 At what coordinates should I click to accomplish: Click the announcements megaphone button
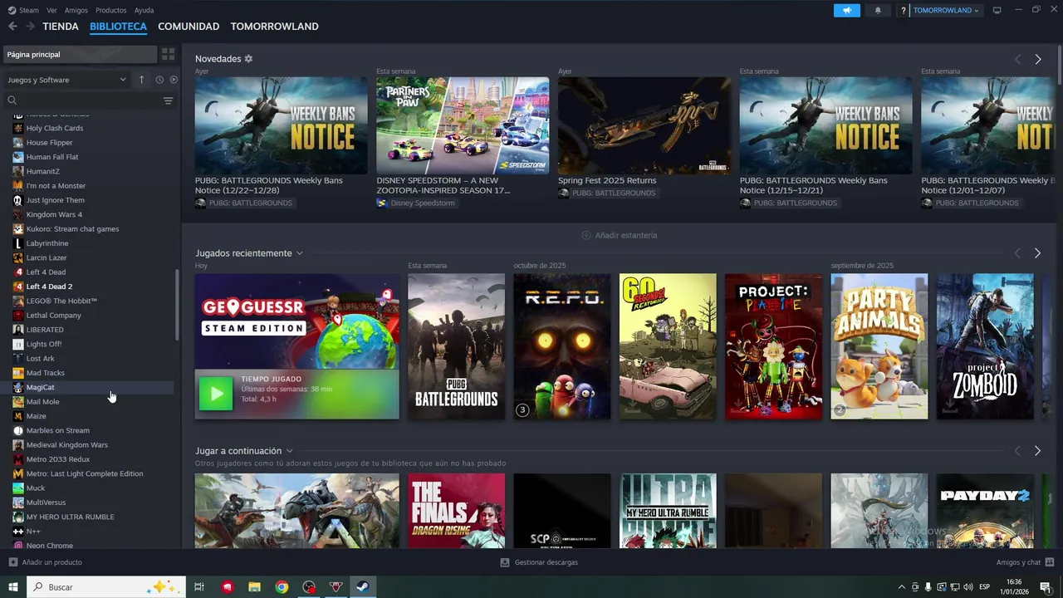click(x=846, y=10)
